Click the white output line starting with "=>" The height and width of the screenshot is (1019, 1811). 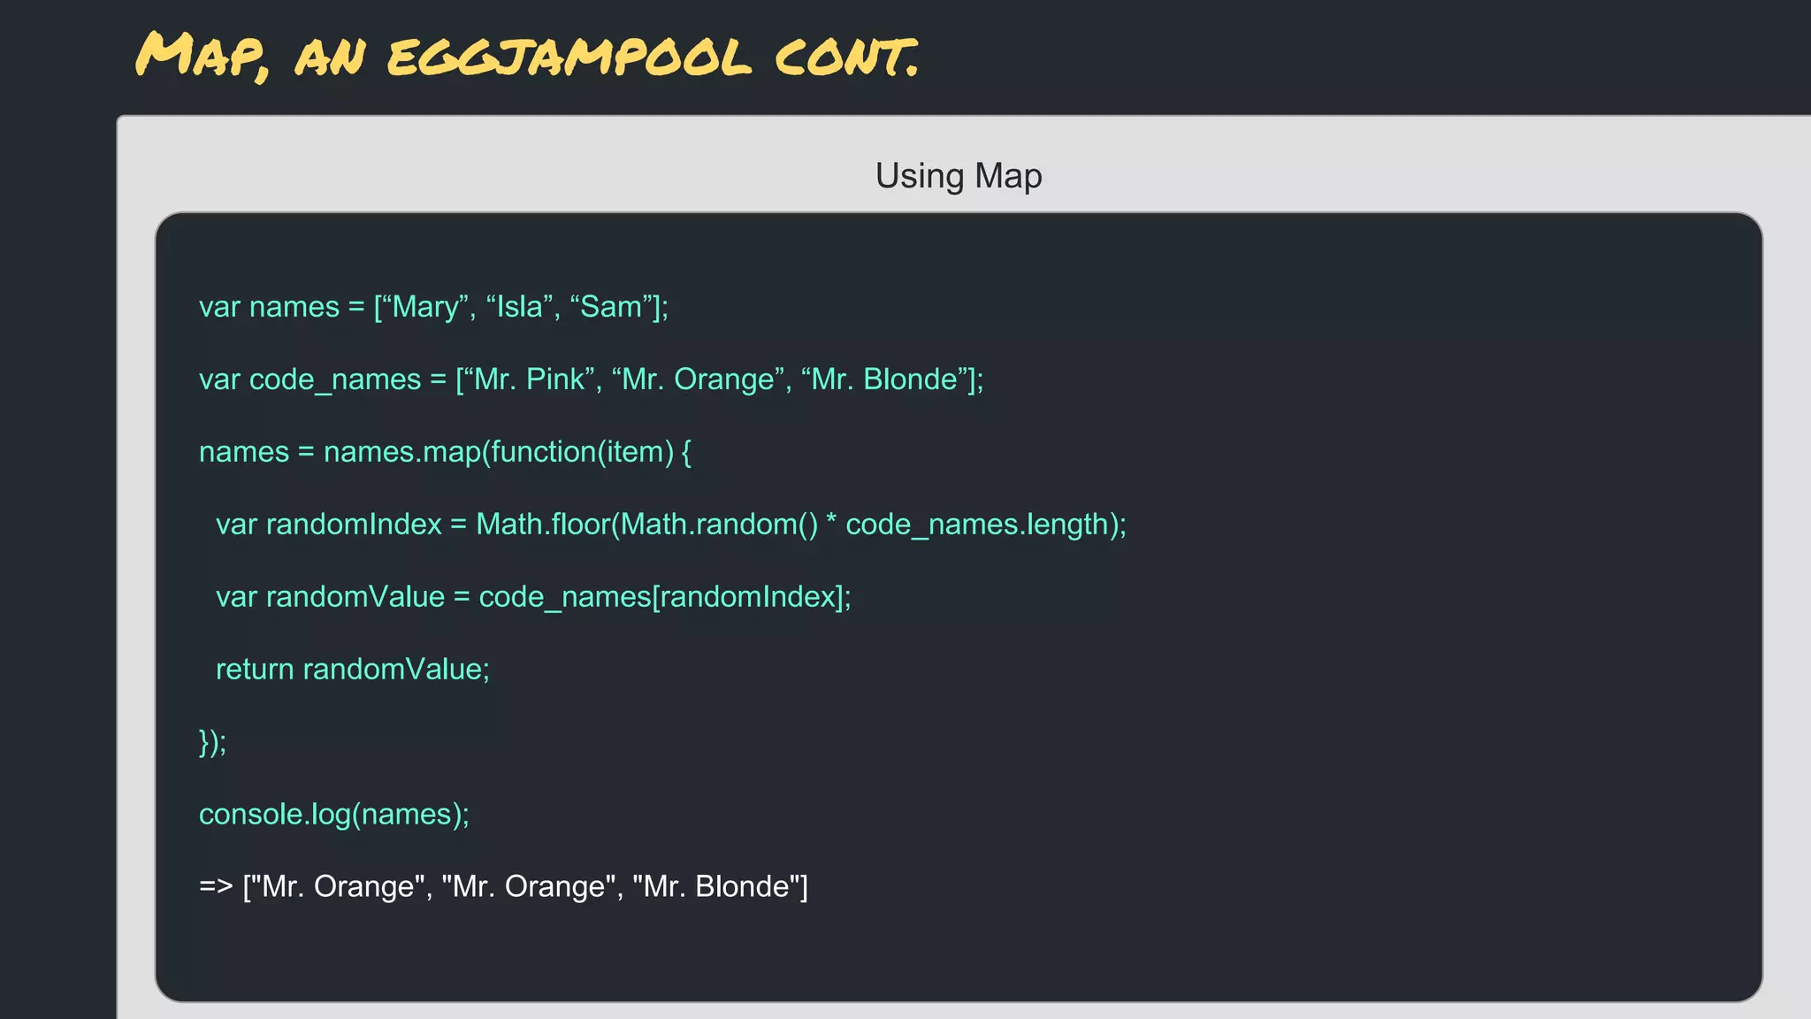(x=503, y=886)
